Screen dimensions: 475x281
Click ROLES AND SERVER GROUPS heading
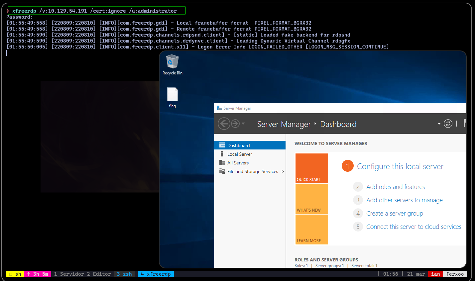326,260
